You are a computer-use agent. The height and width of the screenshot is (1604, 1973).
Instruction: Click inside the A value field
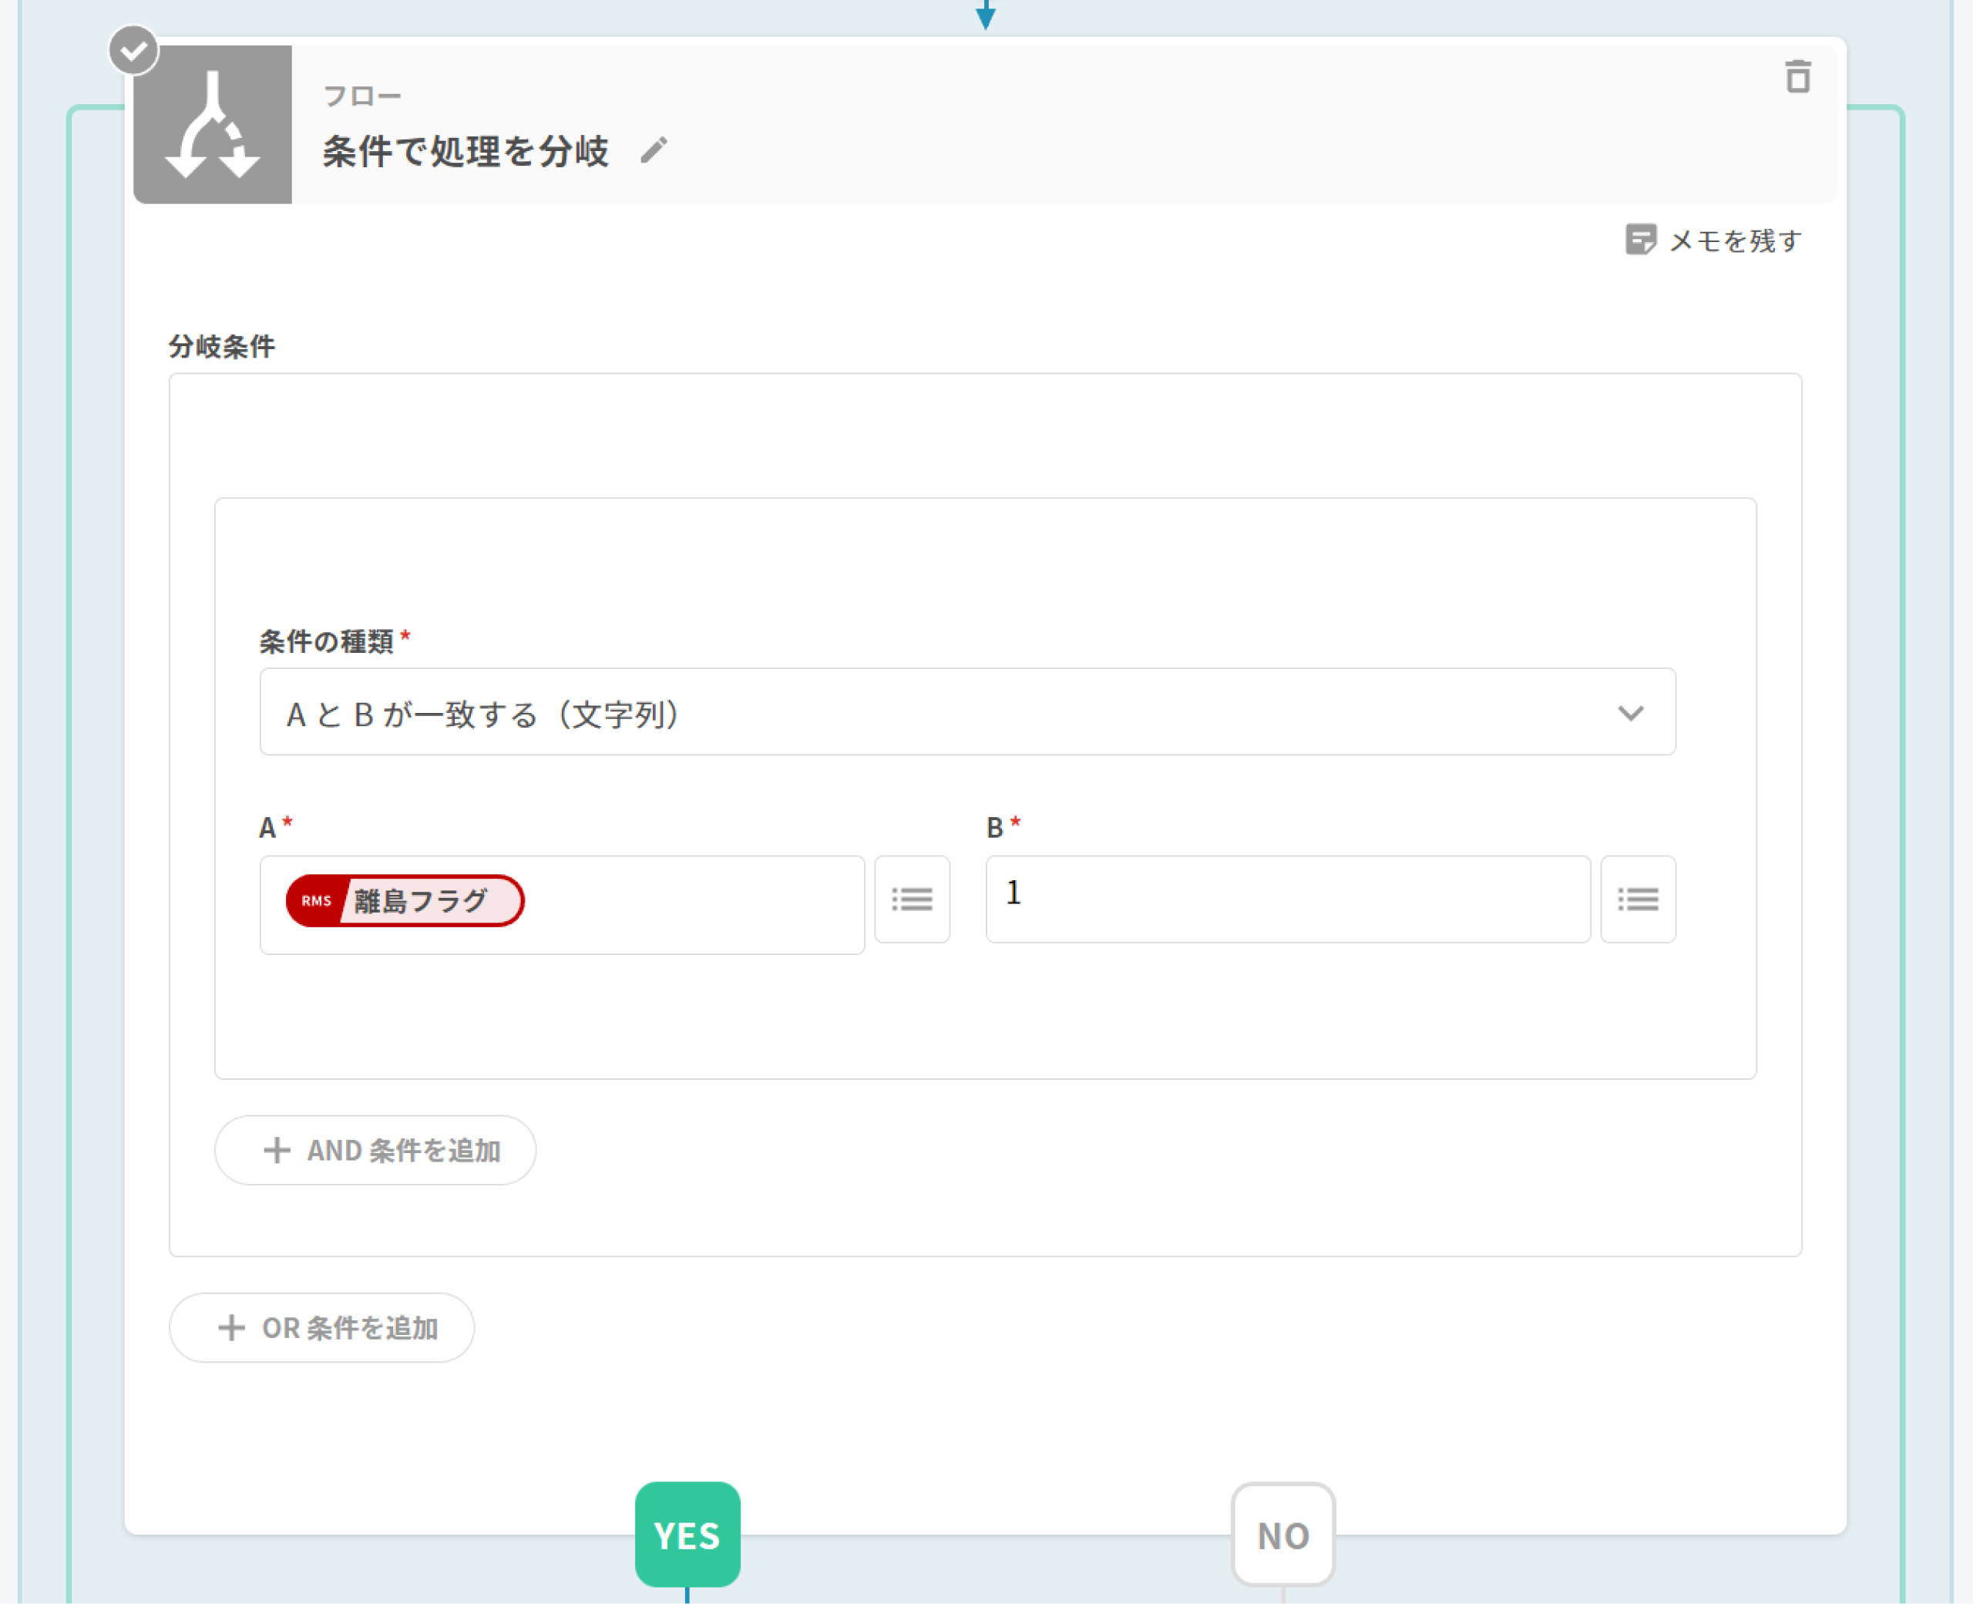(x=693, y=905)
